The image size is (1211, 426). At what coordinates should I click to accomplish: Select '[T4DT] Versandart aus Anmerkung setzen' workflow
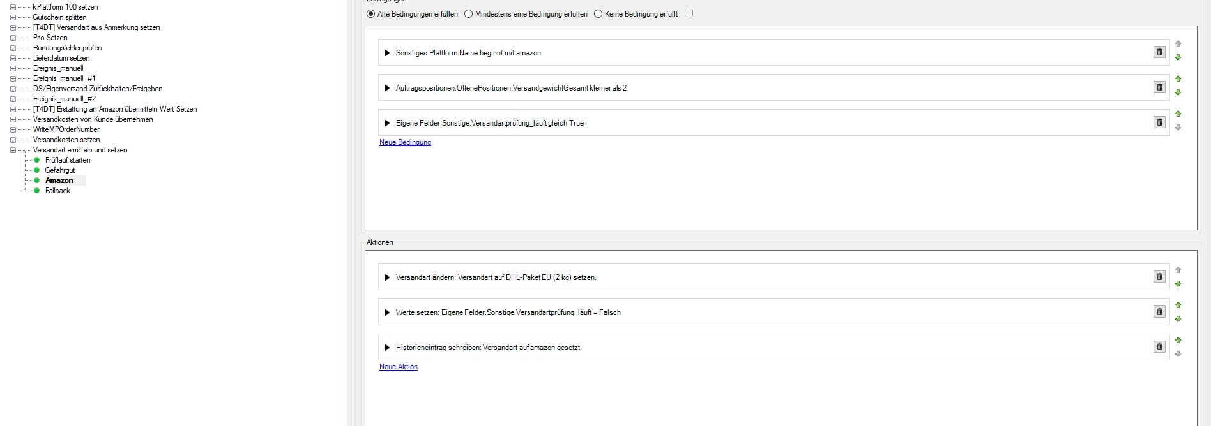coord(96,27)
